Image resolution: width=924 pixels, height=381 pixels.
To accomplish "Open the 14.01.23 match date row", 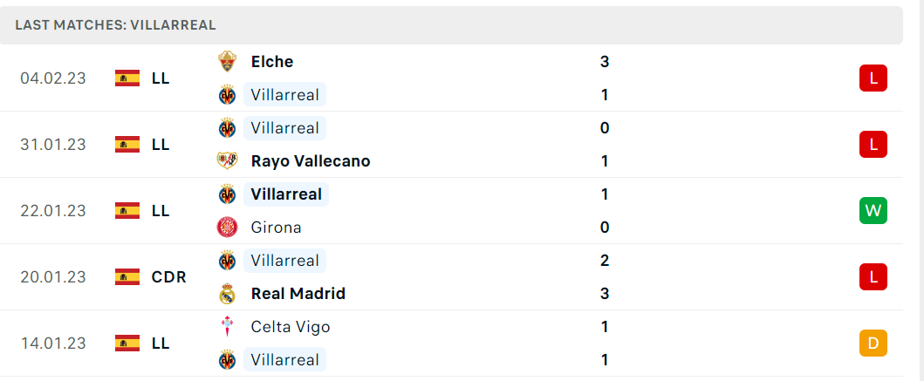I will (451, 344).
